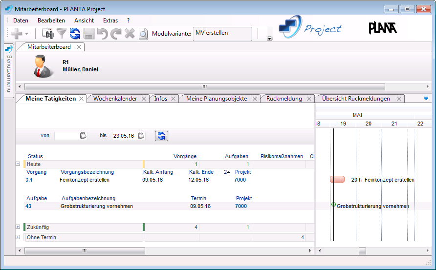Click the Print preview icon
Screen dimensions: 436x270
pos(143,34)
